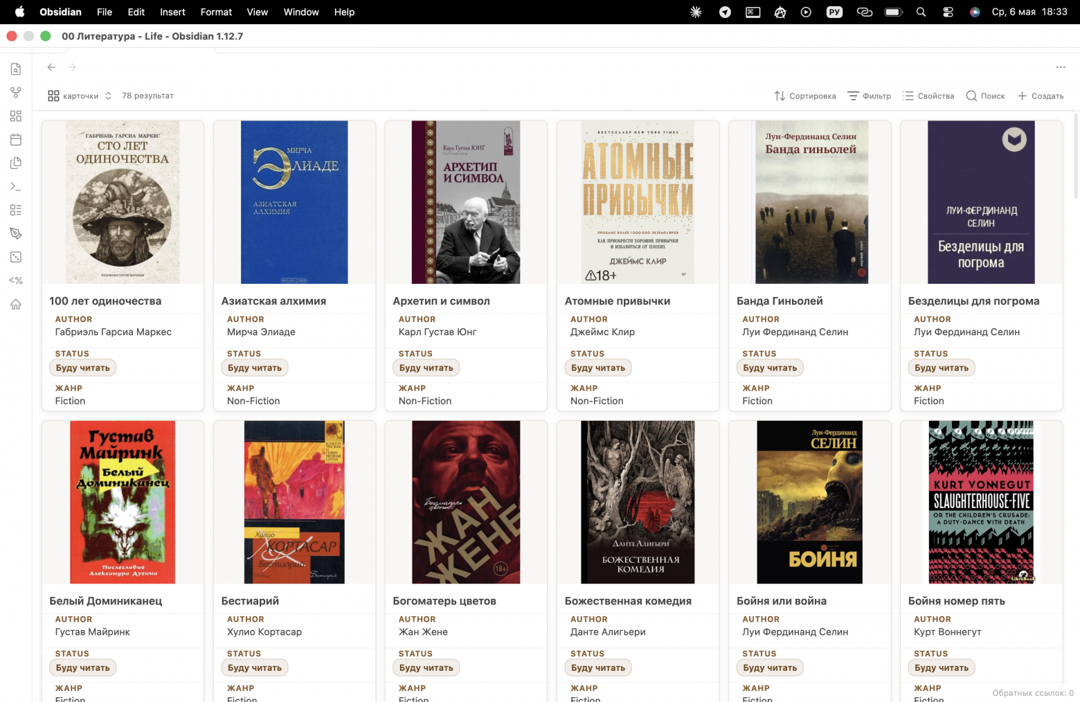The image size is (1080, 702).
Task: Click the plus Создать button
Action: pyautogui.click(x=1041, y=96)
